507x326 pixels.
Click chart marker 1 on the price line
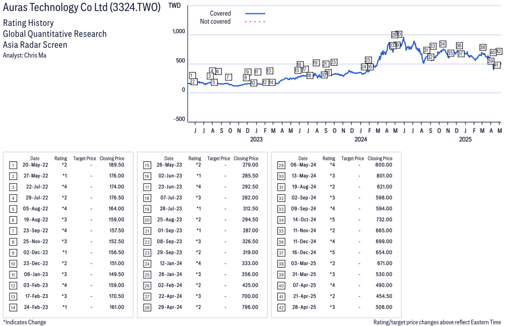[192, 75]
